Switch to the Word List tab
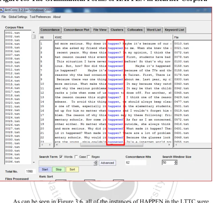 [153, 30]
